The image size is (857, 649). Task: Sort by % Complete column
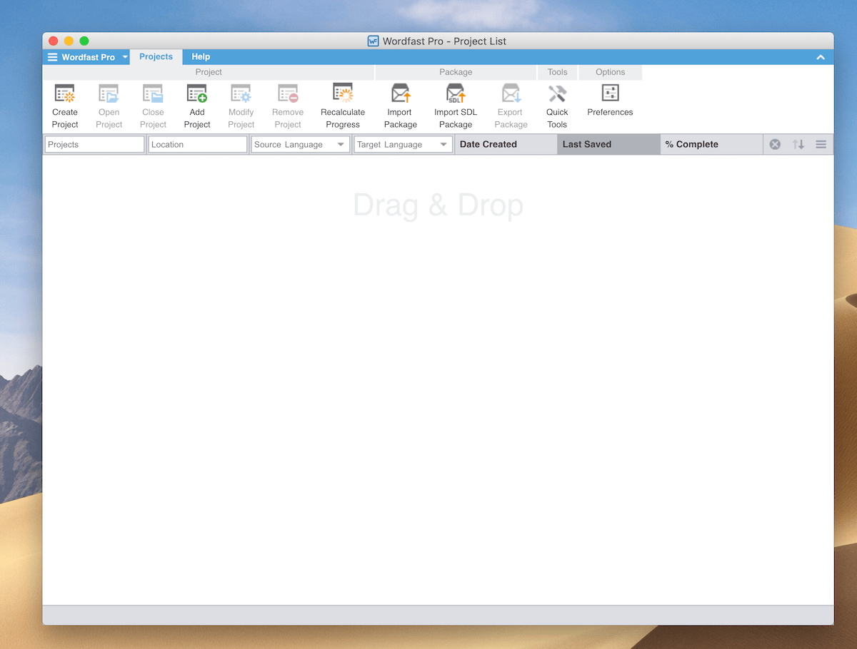click(711, 144)
